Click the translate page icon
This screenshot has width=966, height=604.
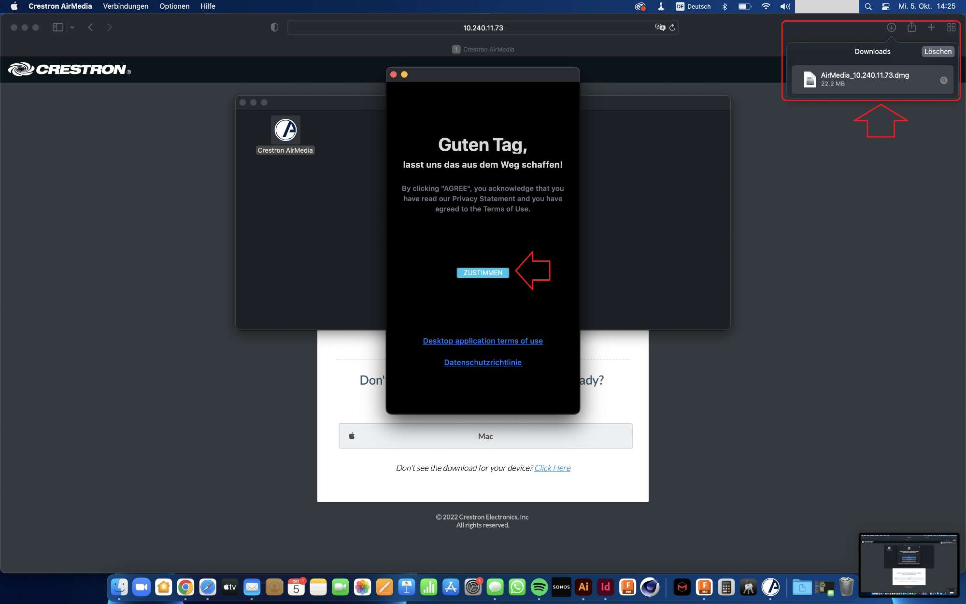pos(660,28)
